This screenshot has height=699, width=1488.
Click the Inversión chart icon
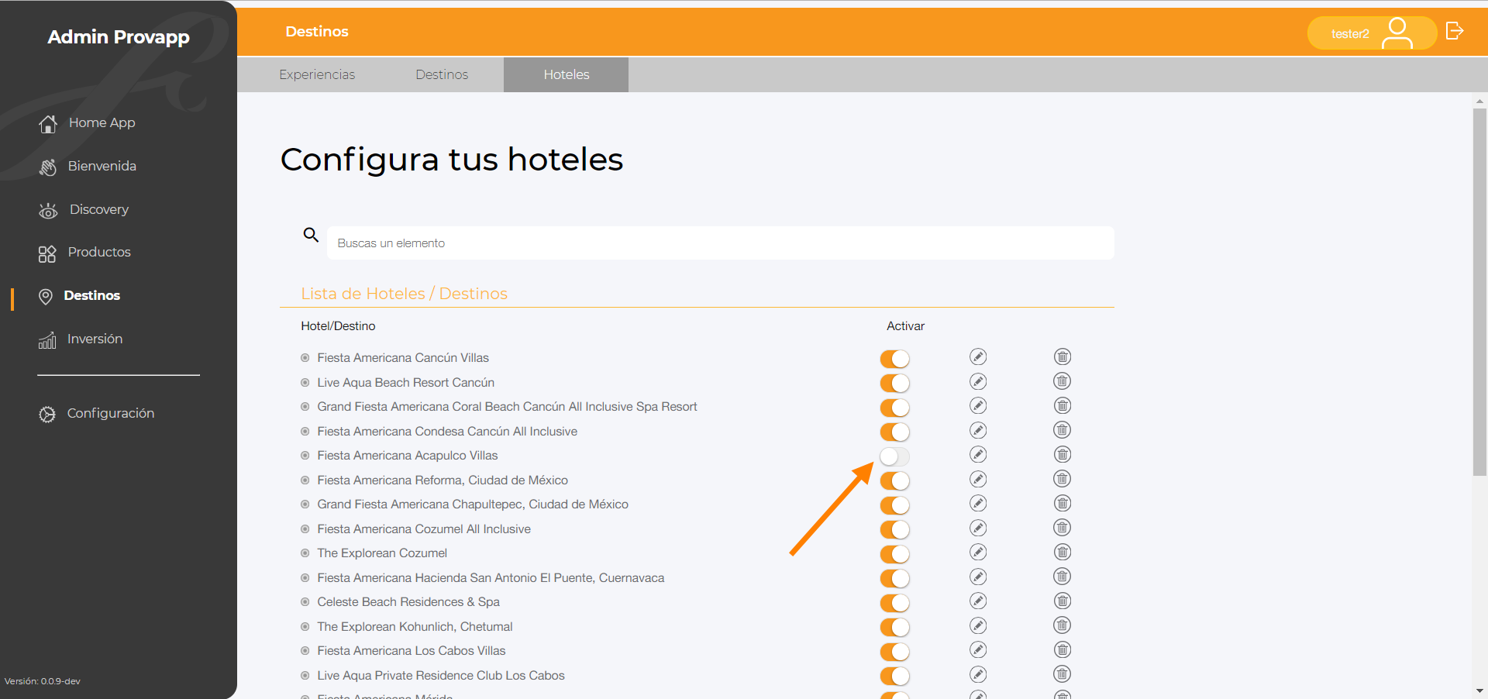pyautogui.click(x=47, y=340)
